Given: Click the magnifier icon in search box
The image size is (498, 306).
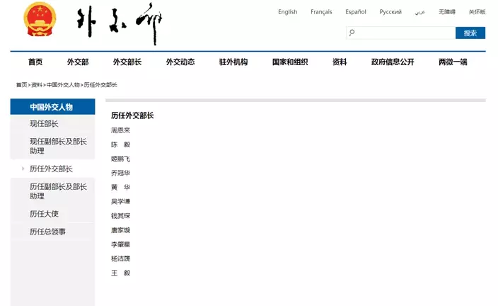Looking at the screenshot, I should (352, 33).
